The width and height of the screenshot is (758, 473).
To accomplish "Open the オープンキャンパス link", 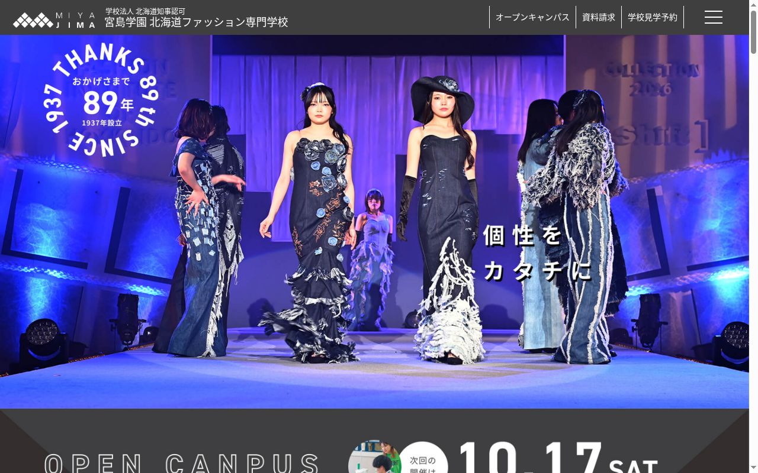I will [x=532, y=17].
